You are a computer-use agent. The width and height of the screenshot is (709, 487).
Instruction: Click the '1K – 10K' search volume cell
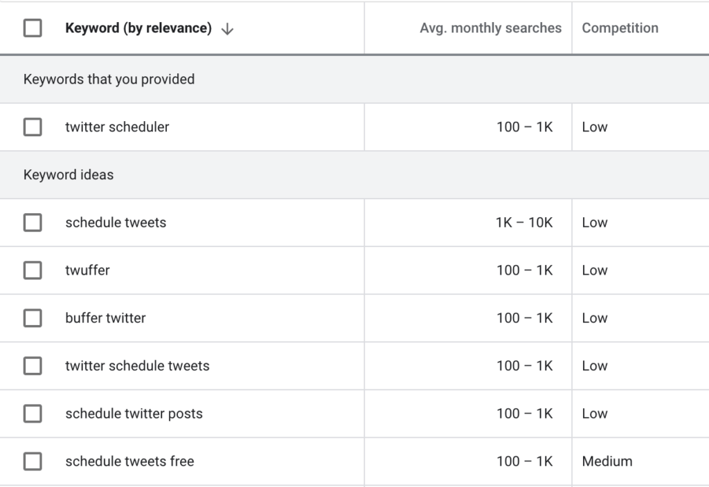(524, 223)
